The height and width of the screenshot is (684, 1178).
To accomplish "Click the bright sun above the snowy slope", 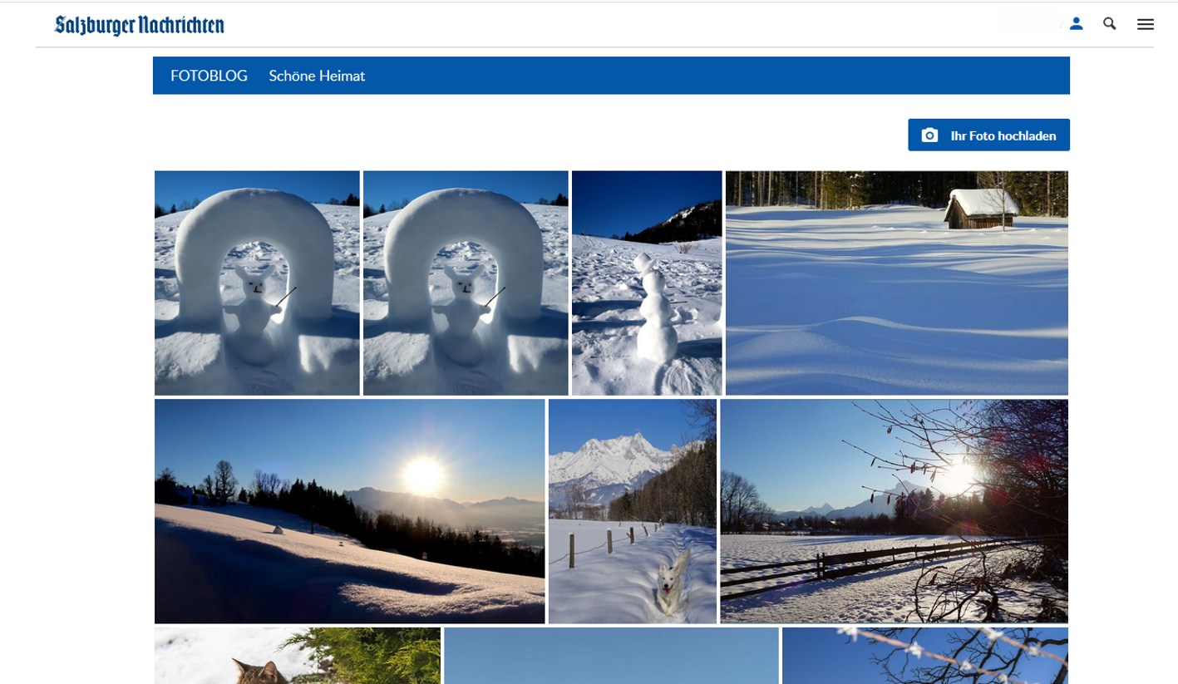I will coord(423,475).
